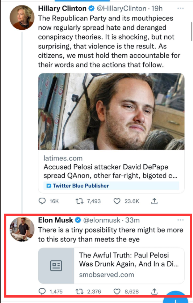Viewport: 193px width, 303px height.
Task: Like Elon Musk's tweet
Action: pyautogui.click(x=117, y=291)
